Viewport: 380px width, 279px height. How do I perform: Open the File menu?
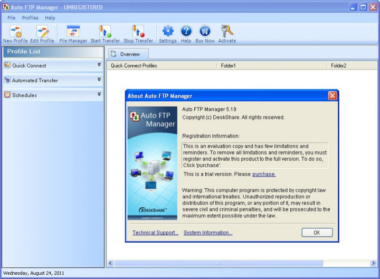(x=12, y=18)
